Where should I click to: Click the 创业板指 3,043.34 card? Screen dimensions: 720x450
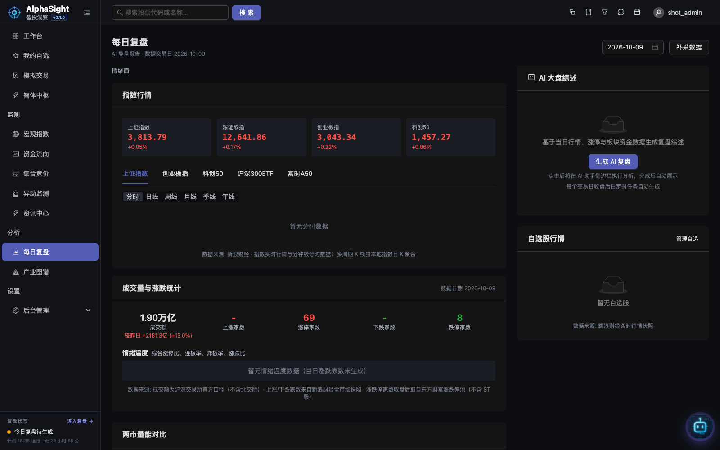356,137
